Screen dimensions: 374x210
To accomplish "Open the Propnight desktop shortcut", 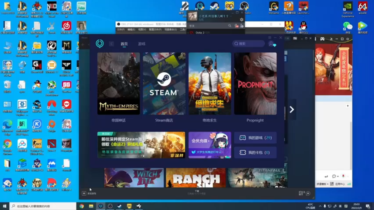I will point(66,146).
